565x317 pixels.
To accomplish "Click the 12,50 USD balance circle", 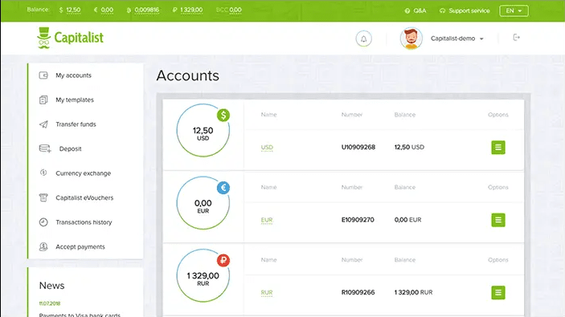I will (203, 130).
